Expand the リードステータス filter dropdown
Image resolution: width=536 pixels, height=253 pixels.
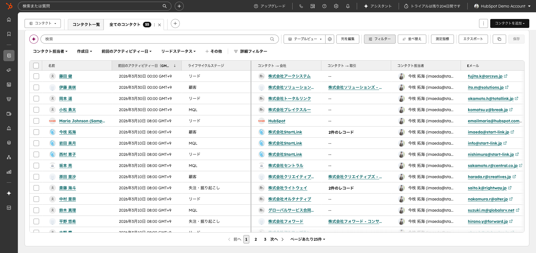click(x=178, y=51)
